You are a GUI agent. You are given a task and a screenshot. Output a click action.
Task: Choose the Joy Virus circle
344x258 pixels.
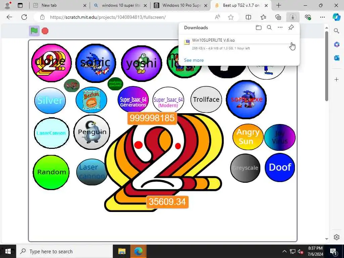[x=280, y=137]
